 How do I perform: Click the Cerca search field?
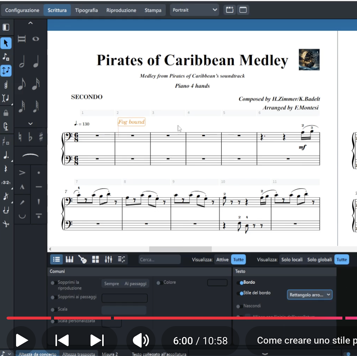pos(160,259)
